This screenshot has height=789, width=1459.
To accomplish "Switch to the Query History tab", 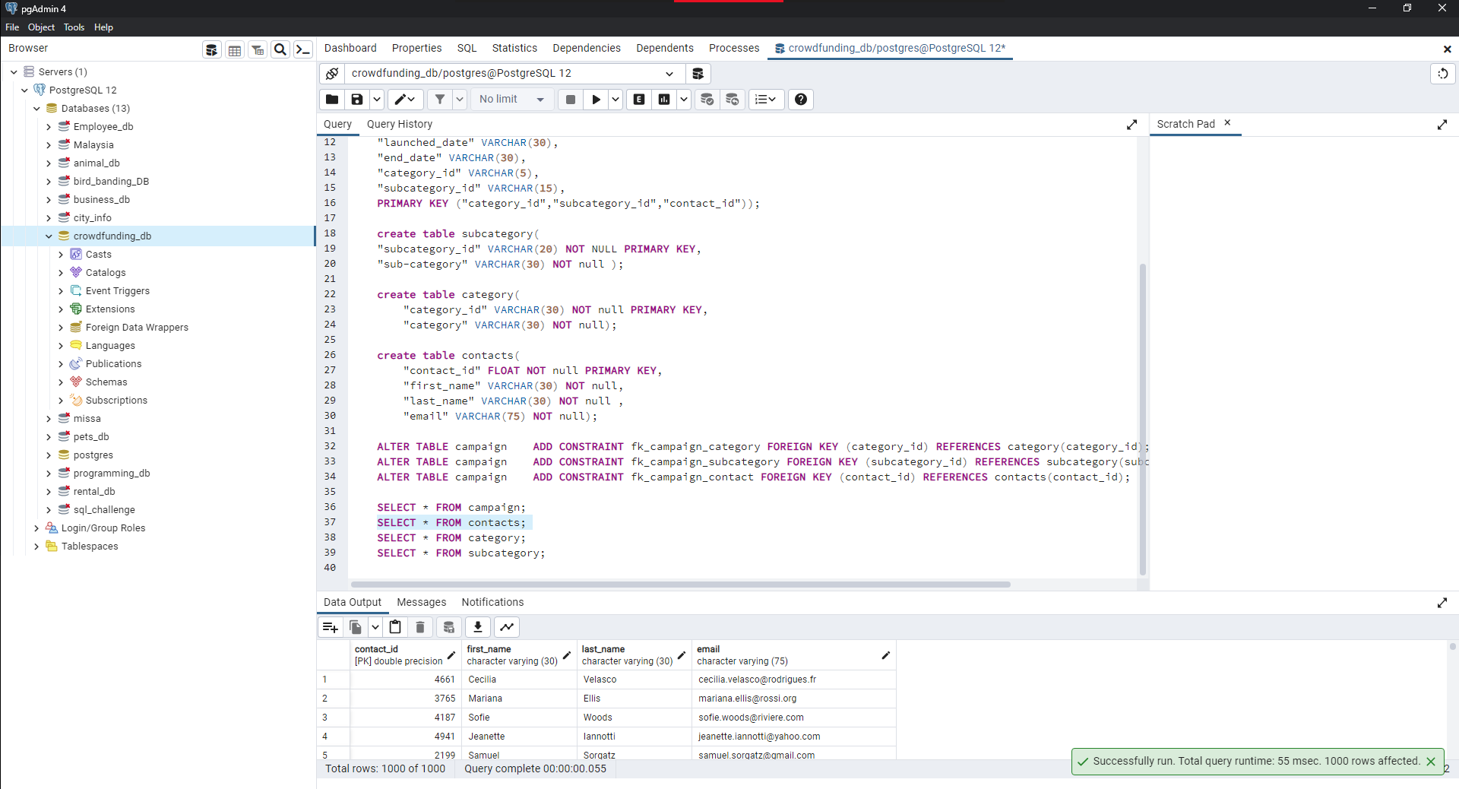I will 400,124.
